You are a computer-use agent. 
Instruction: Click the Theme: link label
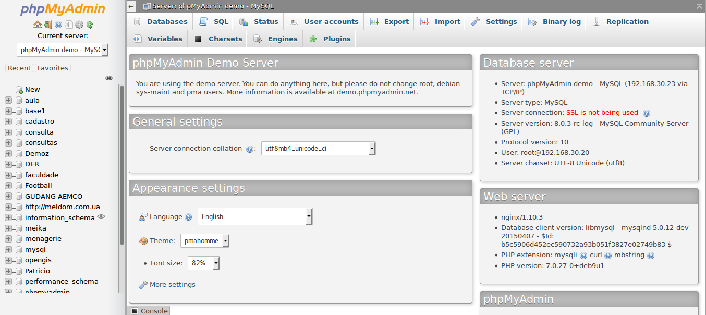coord(163,241)
